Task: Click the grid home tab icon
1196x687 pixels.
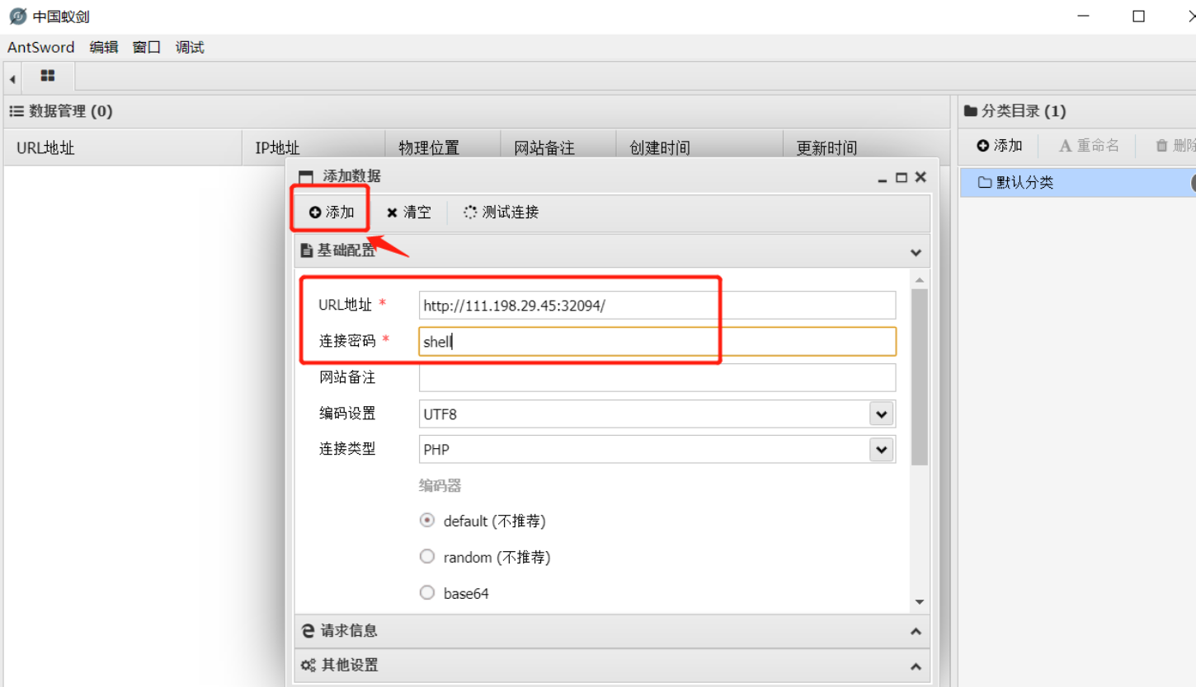Action: coord(48,76)
